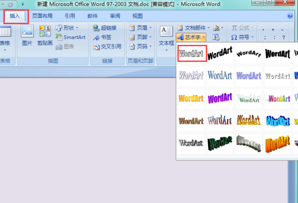Choose the lavender purple WordArt style
The height and width of the screenshot is (203, 298).
[x=249, y=76]
